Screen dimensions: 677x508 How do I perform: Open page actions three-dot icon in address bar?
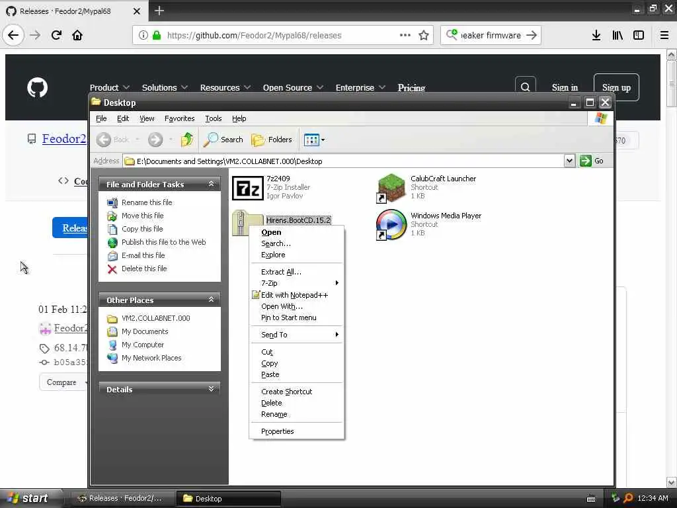[405, 35]
